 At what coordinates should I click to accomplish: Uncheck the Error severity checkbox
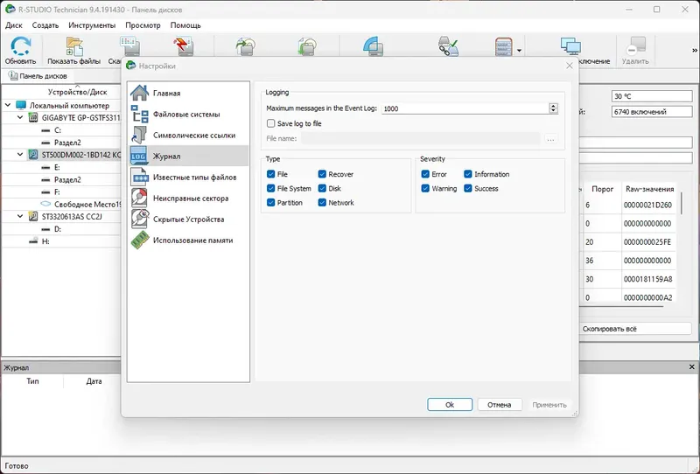coord(425,174)
